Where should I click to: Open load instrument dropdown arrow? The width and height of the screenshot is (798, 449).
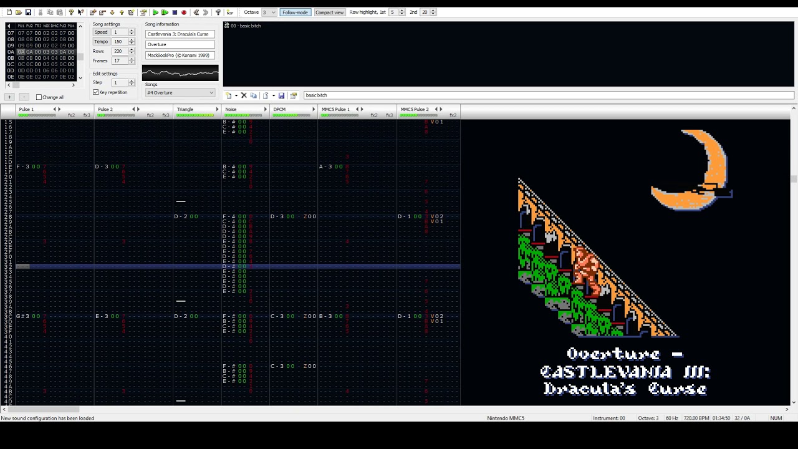(274, 95)
